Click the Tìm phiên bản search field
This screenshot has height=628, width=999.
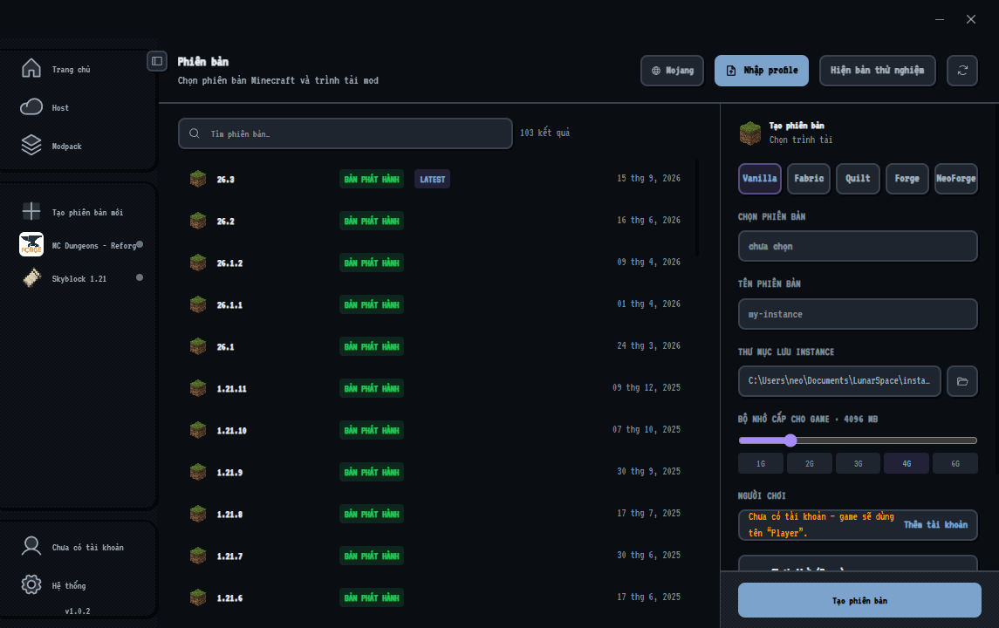(346, 133)
